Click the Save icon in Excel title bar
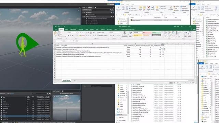 (55, 26)
